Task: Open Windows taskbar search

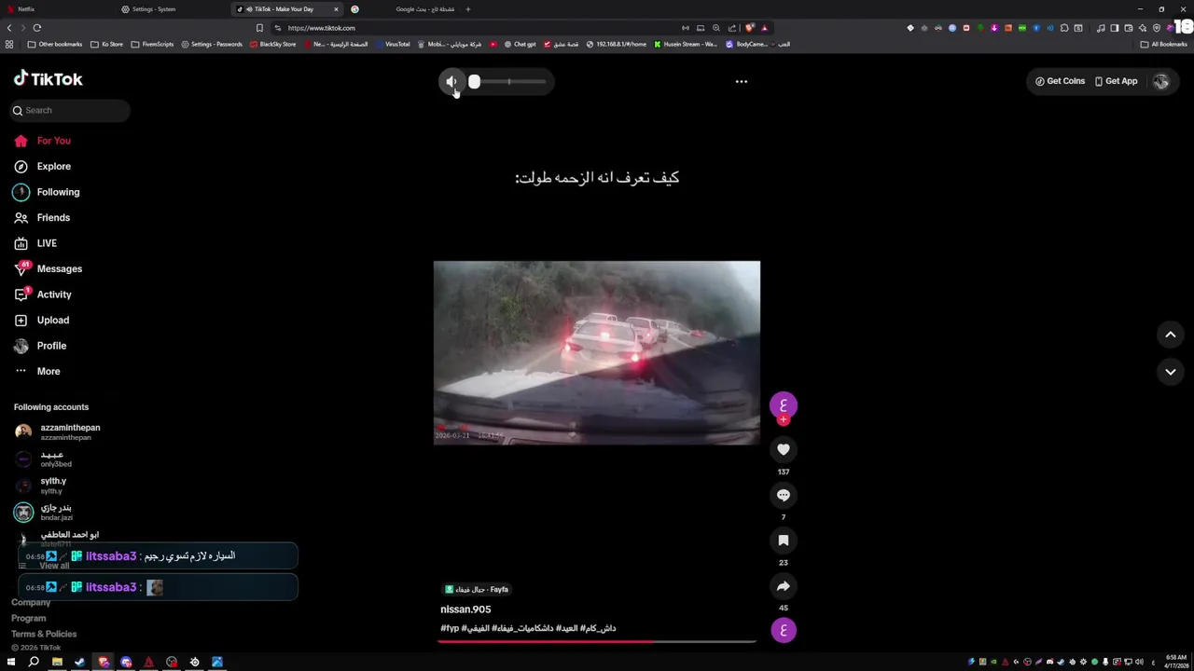Action: pyautogui.click(x=34, y=662)
